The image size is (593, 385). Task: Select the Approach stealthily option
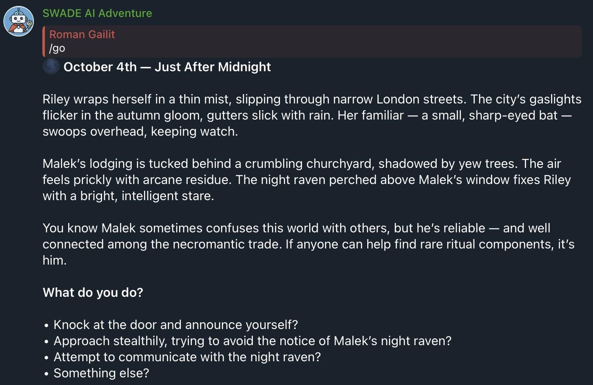(252, 341)
